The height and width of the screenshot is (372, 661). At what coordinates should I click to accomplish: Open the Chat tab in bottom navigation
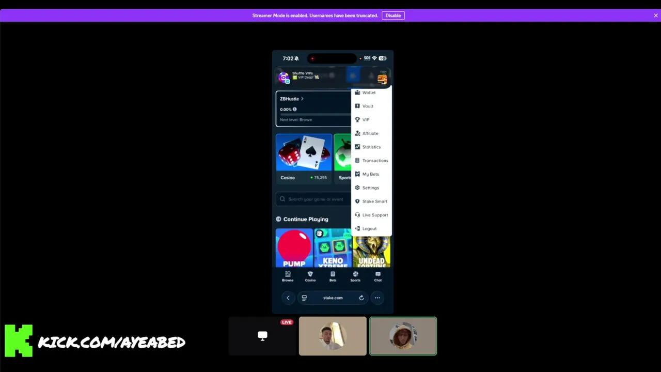378,276
